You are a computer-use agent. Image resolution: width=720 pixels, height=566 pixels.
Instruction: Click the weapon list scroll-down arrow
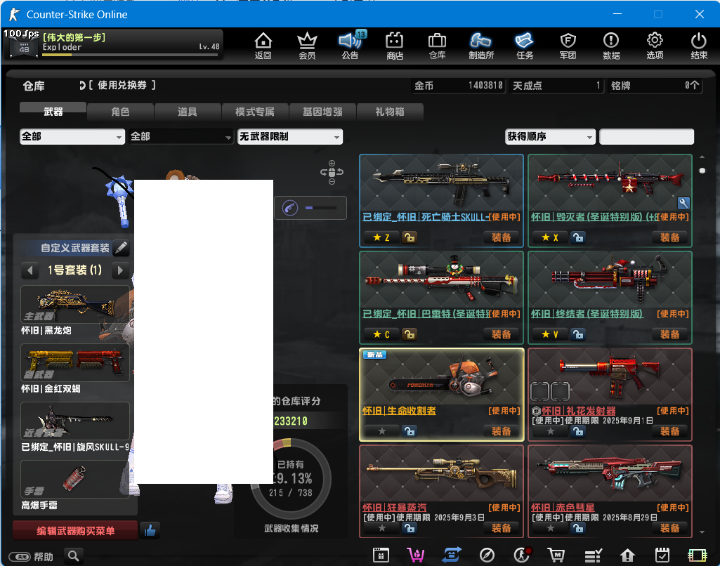pyautogui.click(x=702, y=532)
